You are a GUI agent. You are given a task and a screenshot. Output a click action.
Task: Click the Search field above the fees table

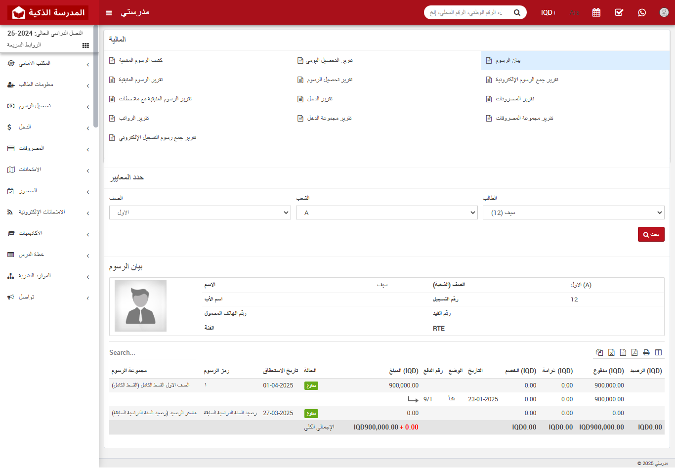point(152,352)
